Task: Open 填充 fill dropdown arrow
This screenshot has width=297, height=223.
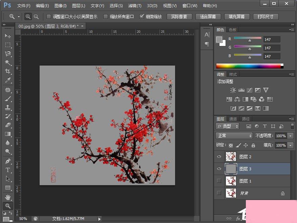Action: point(290,145)
